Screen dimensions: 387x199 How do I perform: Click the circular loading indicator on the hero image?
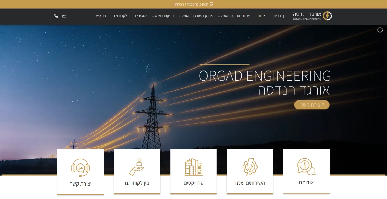click(380, 30)
